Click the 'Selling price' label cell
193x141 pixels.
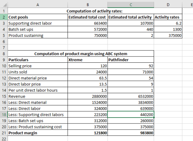tap(38, 66)
